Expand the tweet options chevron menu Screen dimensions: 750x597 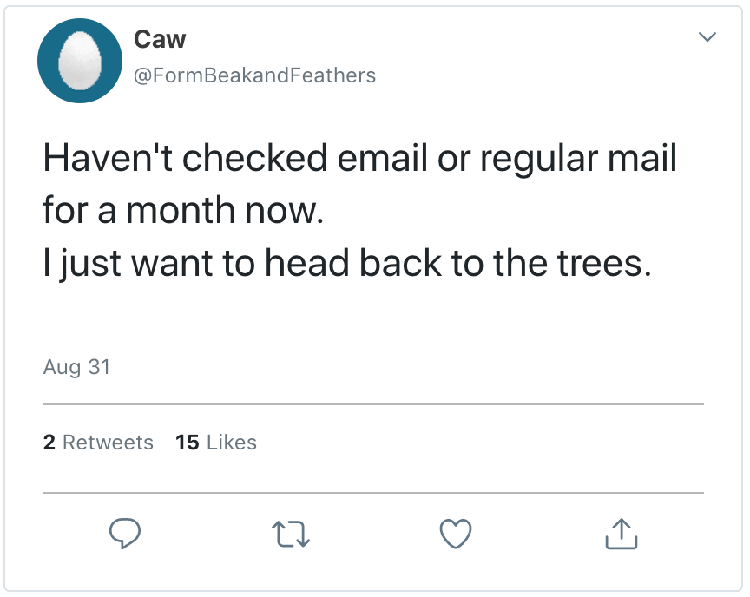click(x=707, y=37)
